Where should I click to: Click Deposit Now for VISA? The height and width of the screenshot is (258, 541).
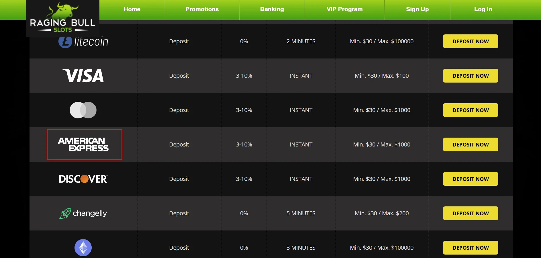point(471,76)
